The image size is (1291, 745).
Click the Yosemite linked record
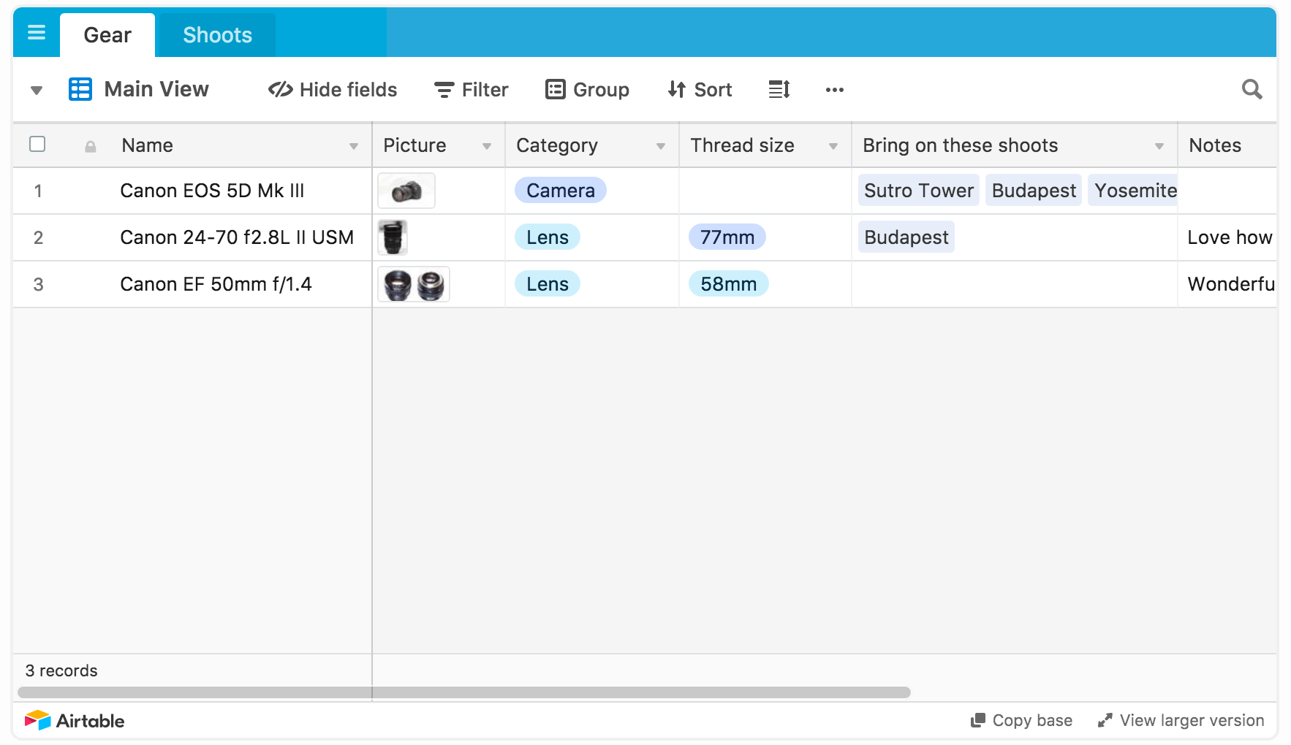point(1133,191)
